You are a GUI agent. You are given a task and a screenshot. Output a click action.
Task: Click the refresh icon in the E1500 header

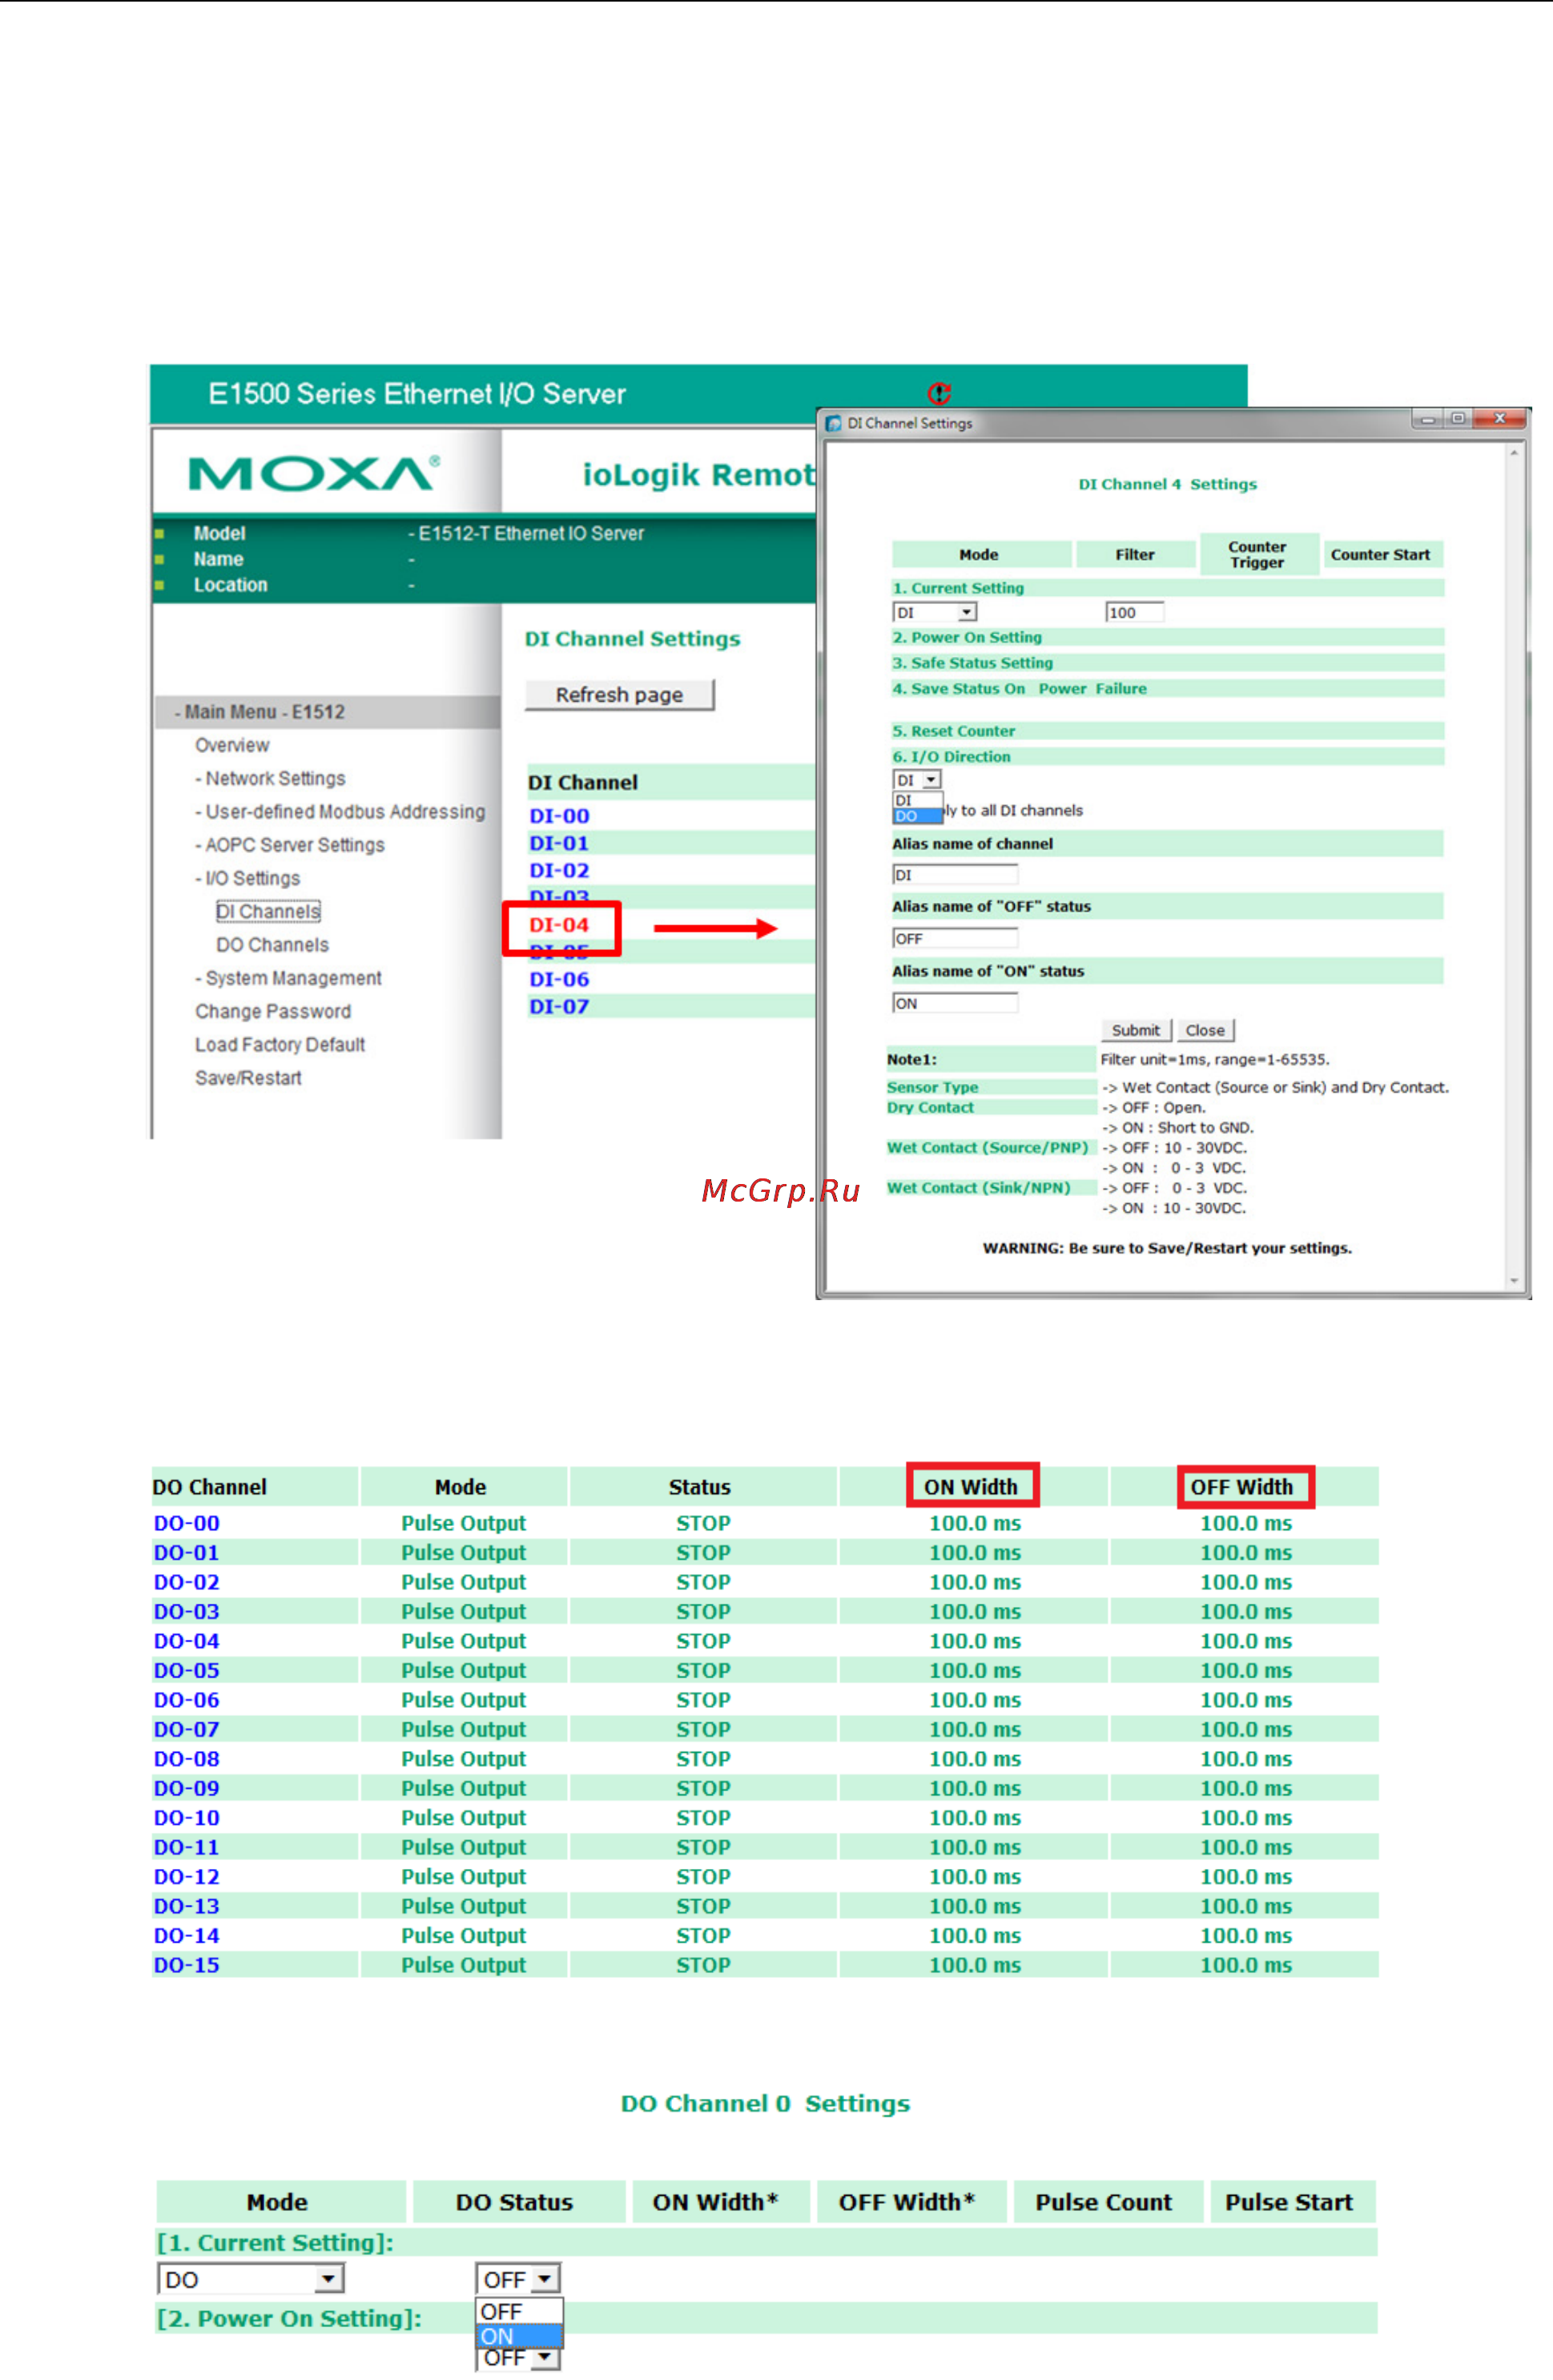point(938,393)
